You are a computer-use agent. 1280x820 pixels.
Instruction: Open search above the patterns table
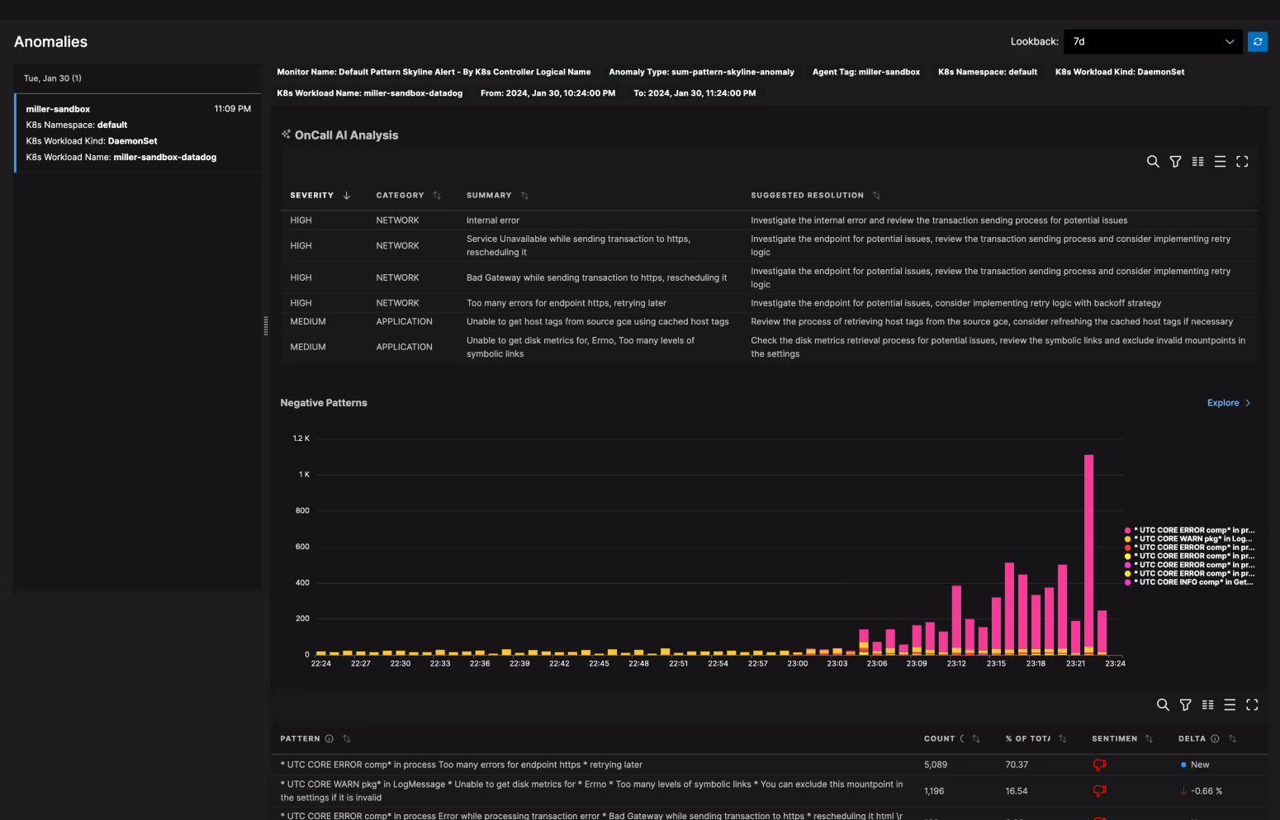1163,704
